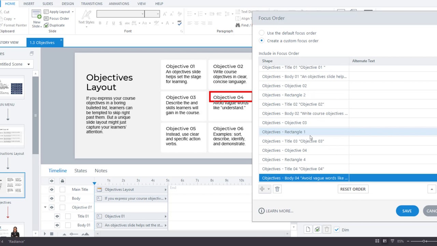Image resolution: width=437 pixels, height=246 pixels.
Task: Open the TRANSITIONS ribbon tab
Action: pos(91,3)
